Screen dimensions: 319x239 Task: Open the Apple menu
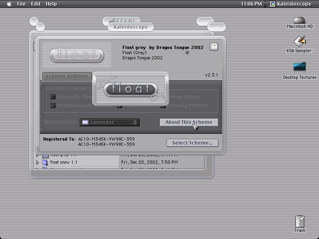point(9,4)
